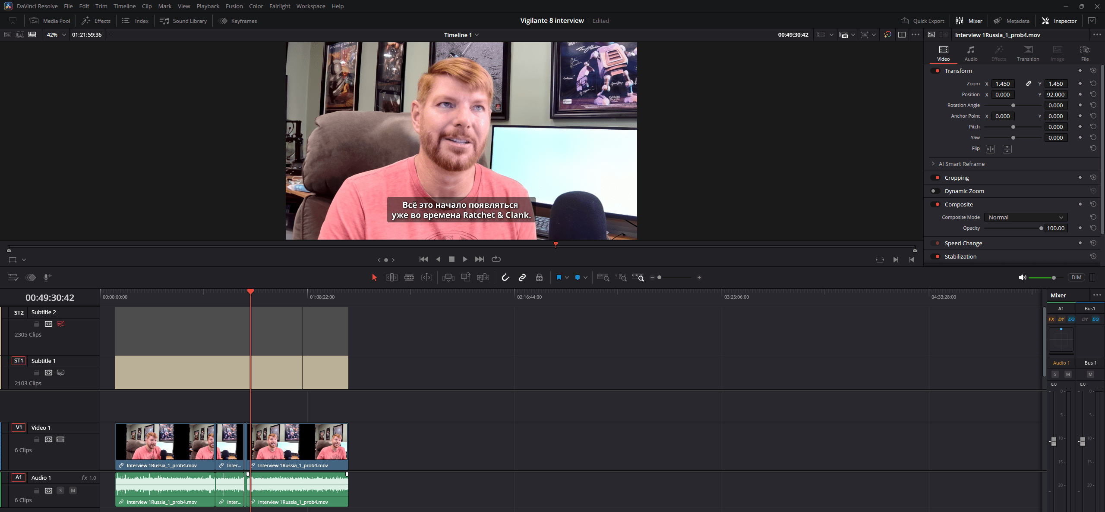The width and height of the screenshot is (1105, 512).
Task: Open Timeline View Options icon
Action: click(x=13, y=278)
